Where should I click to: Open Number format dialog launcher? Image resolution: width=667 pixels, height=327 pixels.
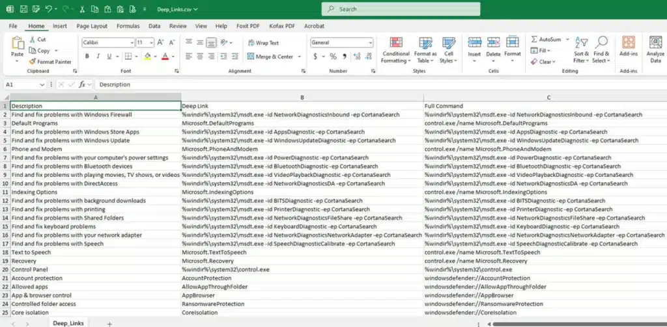pyautogui.click(x=373, y=71)
